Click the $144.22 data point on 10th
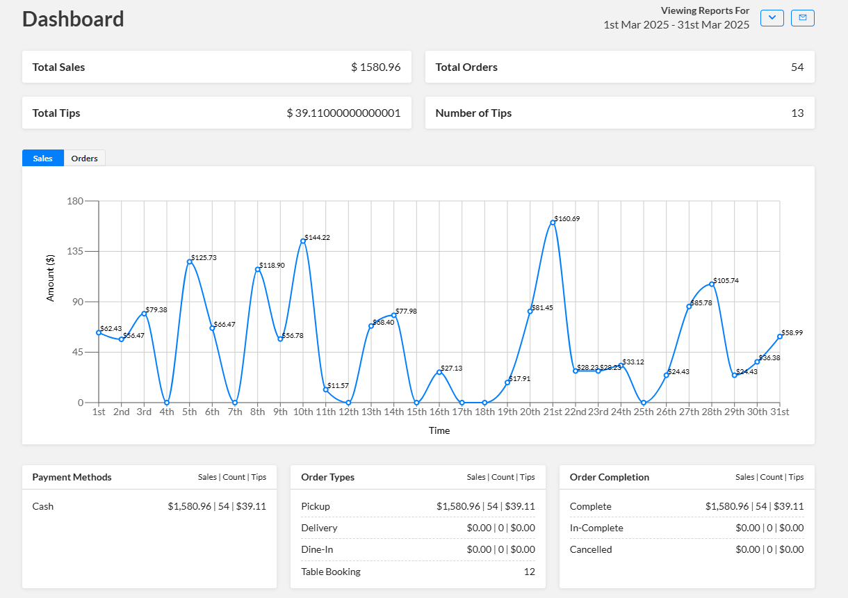848x598 pixels. pos(303,241)
